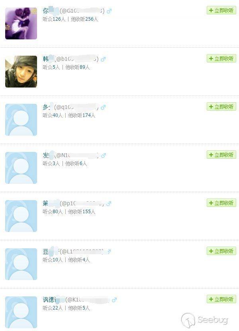
Task: Follow the user with 10 listeners
Action: 221,251
